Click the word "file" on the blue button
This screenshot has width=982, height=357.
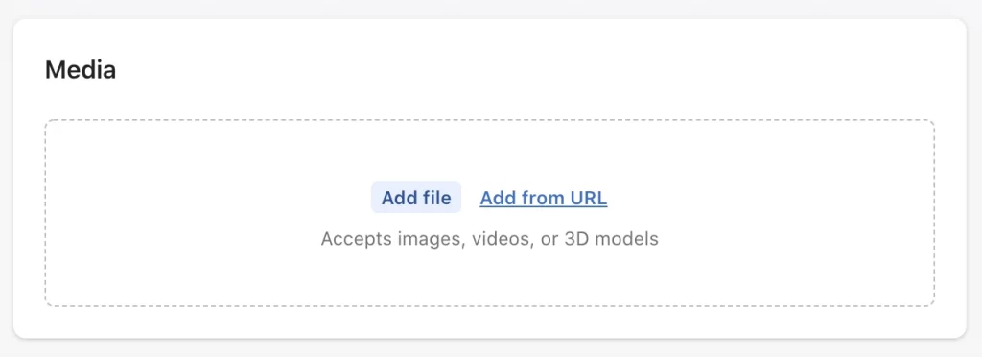point(434,198)
